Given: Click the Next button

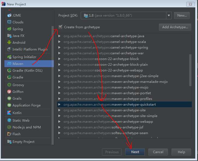Looking at the screenshot, I should pos(135,152).
